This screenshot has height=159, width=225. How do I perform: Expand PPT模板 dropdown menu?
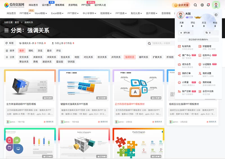point(25,13)
